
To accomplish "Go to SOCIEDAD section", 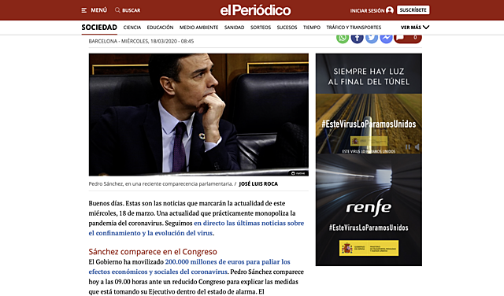I will [99, 28].
